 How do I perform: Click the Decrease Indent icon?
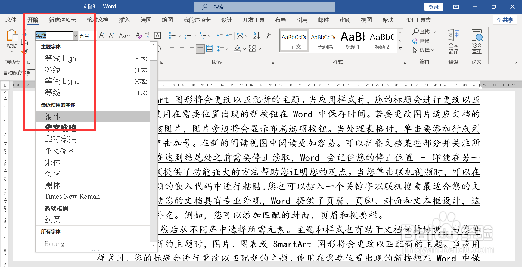pos(220,35)
